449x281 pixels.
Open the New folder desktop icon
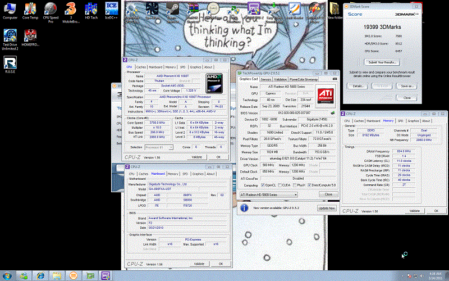pos(335,11)
